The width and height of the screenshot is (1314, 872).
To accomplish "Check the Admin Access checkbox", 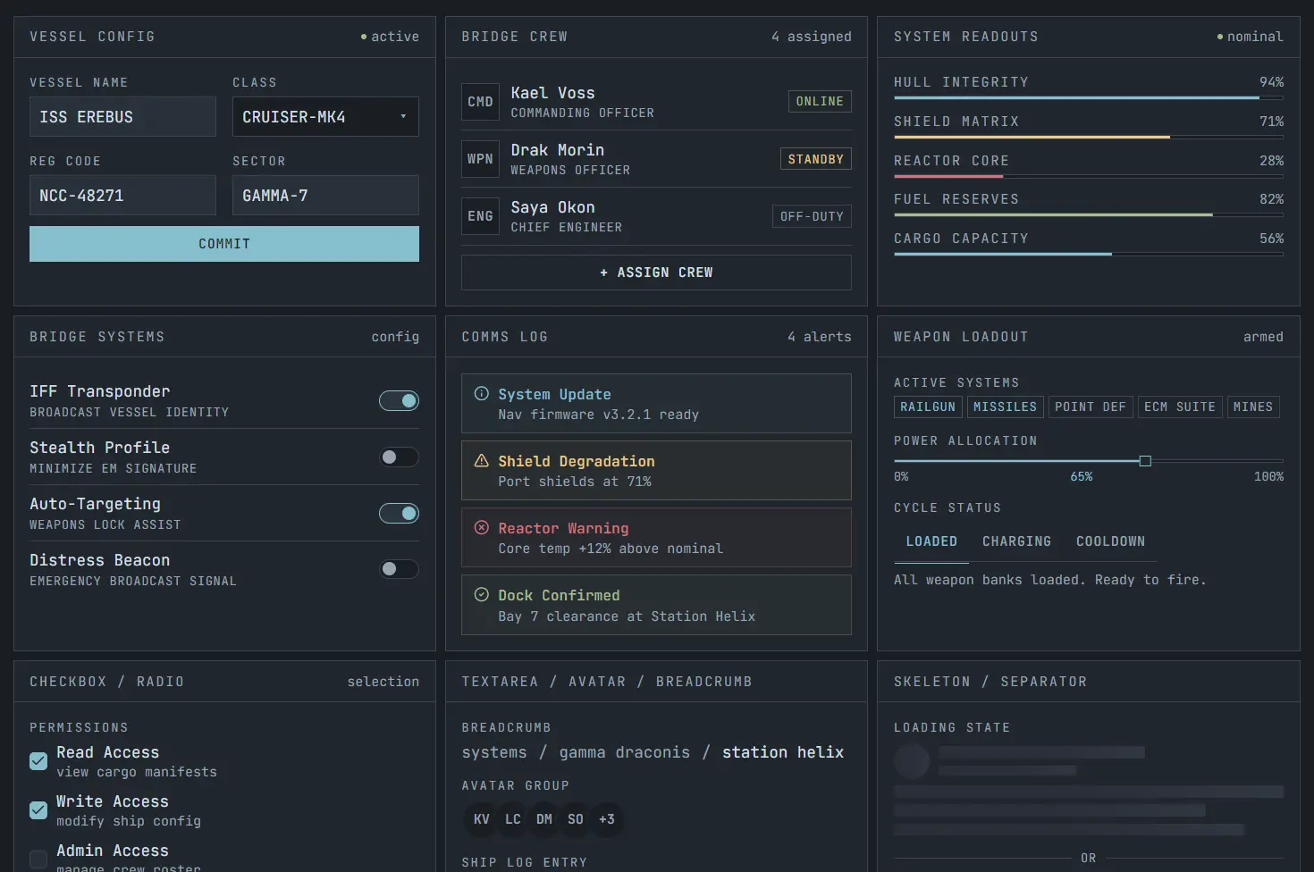I will click(38, 859).
